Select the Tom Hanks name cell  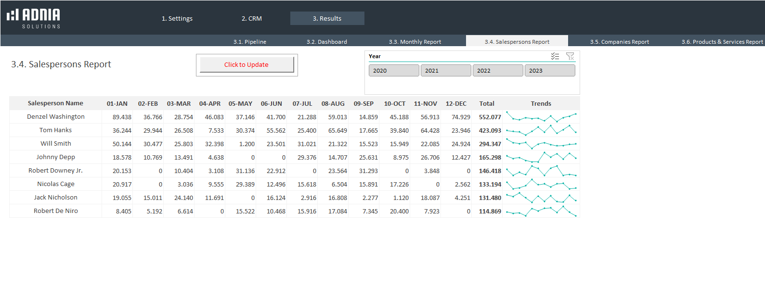[x=55, y=130]
